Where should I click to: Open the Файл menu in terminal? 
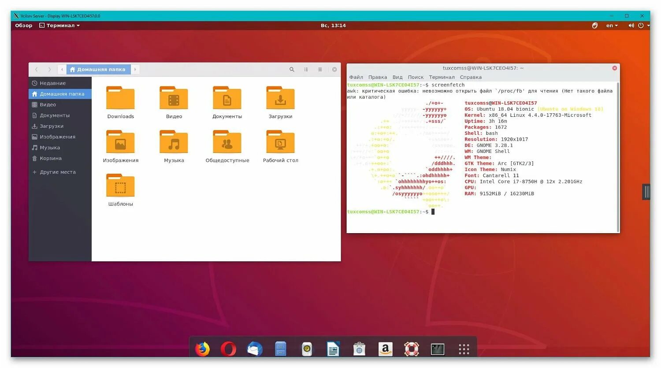point(356,77)
